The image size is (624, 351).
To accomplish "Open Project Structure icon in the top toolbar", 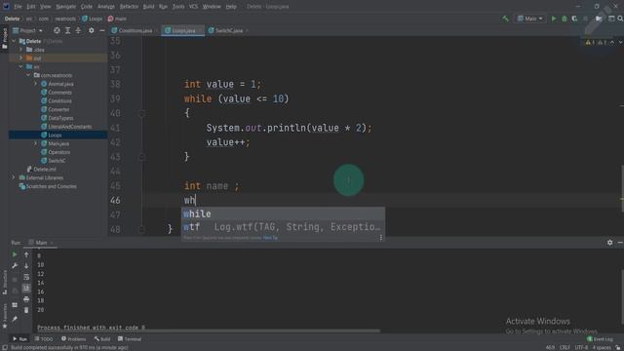I will [599, 19].
